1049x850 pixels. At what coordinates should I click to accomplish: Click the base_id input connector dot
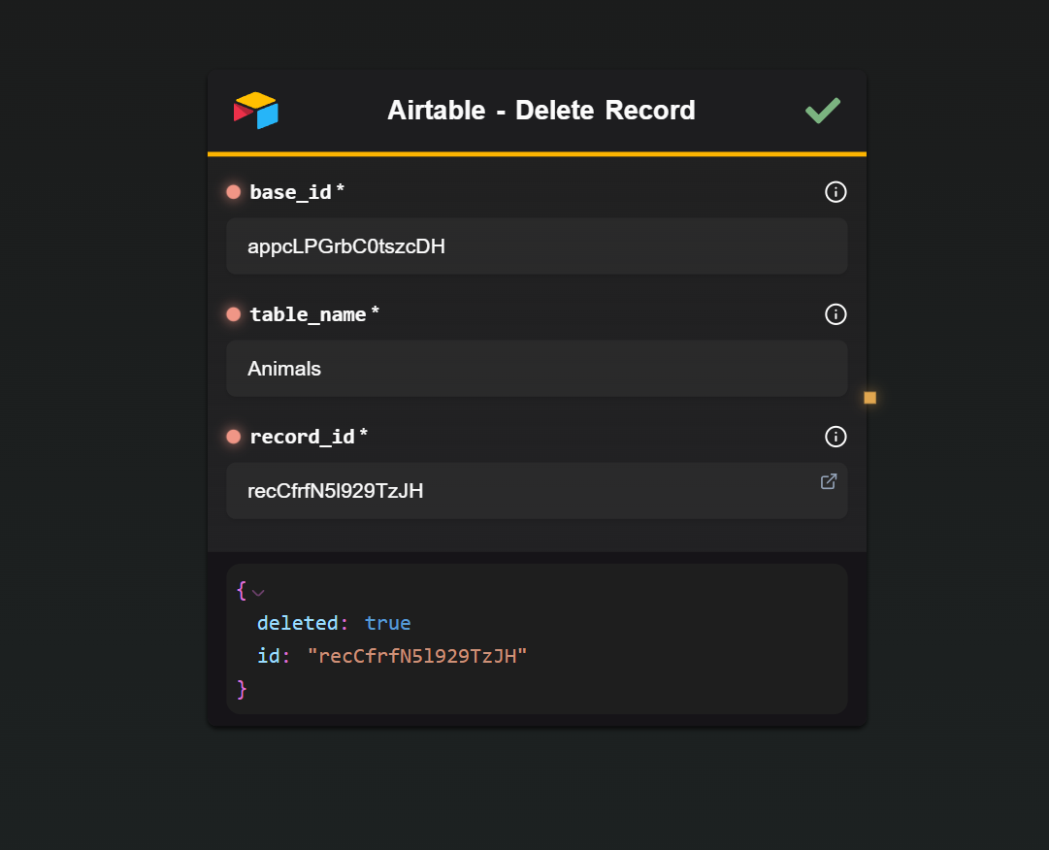click(233, 192)
